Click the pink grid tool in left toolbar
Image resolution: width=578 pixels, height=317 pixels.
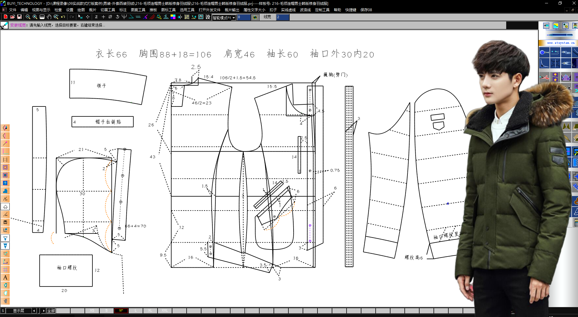coord(5,270)
